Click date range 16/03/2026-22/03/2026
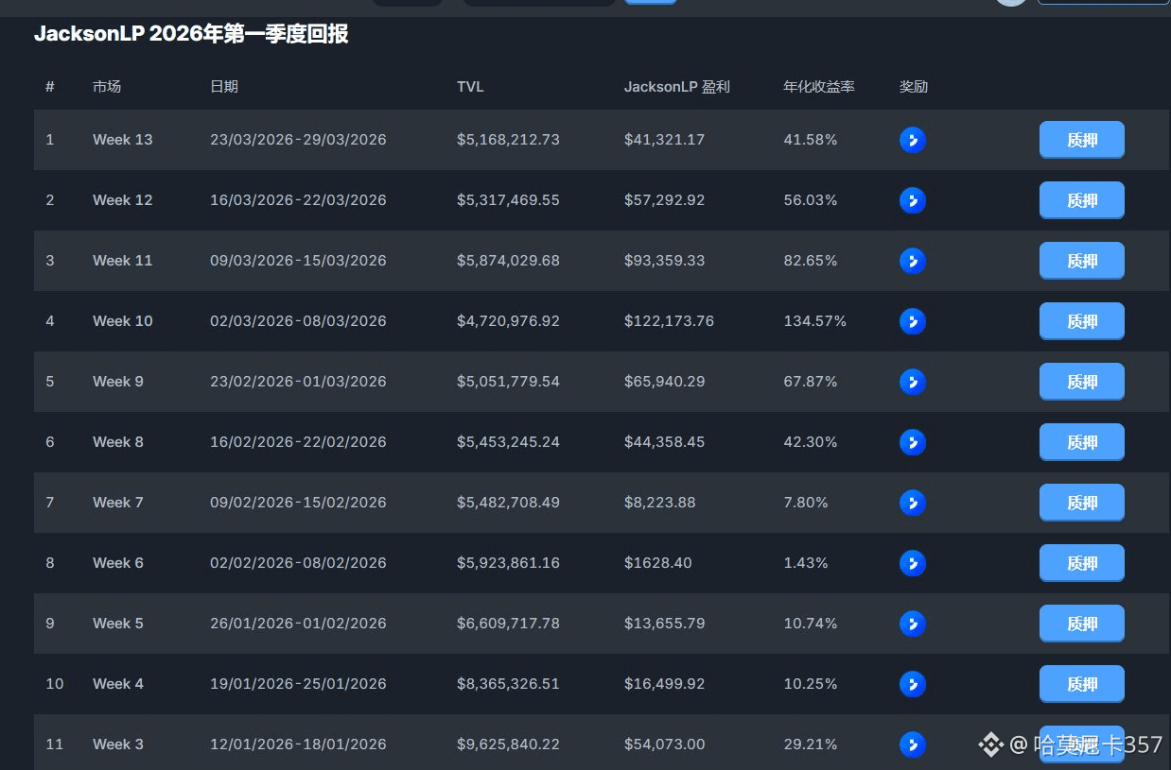This screenshot has height=770, width=1171. [298, 200]
